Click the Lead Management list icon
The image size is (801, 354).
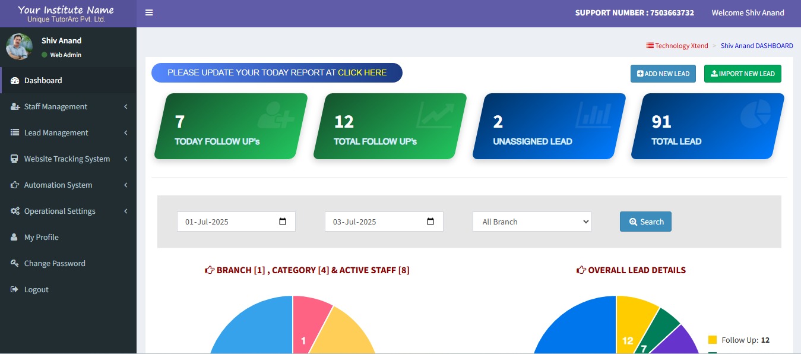[x=15, y=133]
